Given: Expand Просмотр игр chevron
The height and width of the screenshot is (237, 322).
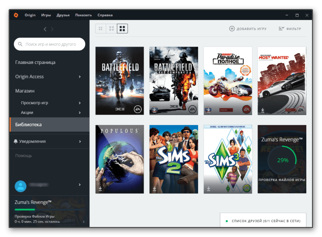Looking at the screenshot, I should [x=80, y=103].
